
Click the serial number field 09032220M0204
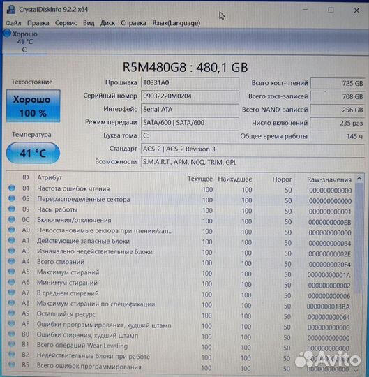190,96
